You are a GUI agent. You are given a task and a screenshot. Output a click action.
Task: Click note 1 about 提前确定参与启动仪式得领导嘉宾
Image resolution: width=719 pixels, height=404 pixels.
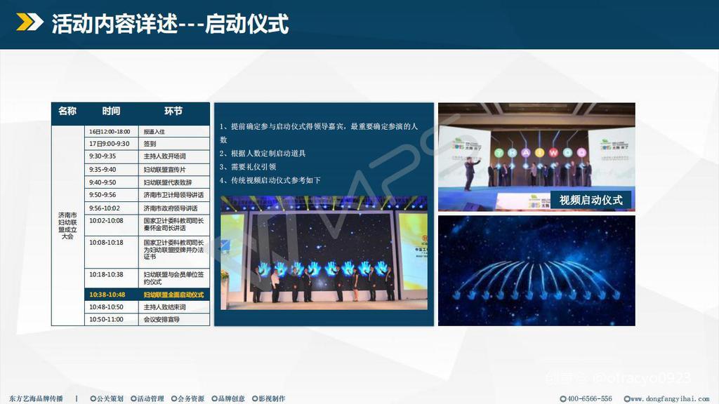[x=319, y=133]
